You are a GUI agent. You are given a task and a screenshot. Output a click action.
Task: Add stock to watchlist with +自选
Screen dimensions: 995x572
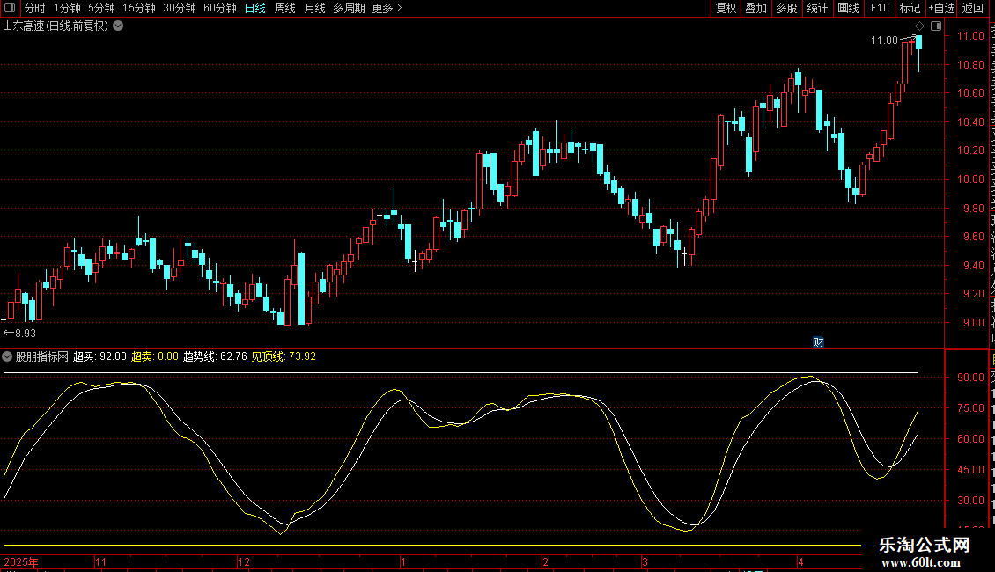point(941,8)
